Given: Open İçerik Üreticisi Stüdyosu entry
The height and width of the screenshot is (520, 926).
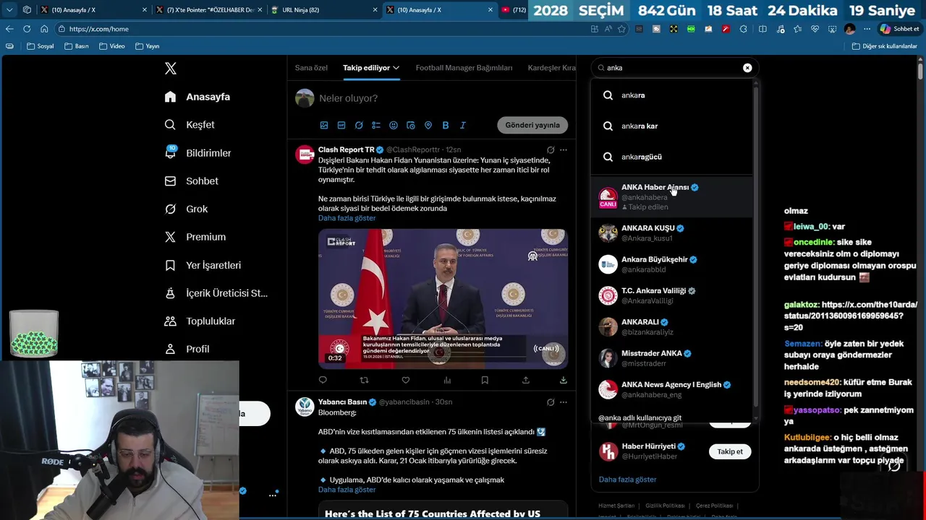Looking at the screenshot, I should (216, 293).
